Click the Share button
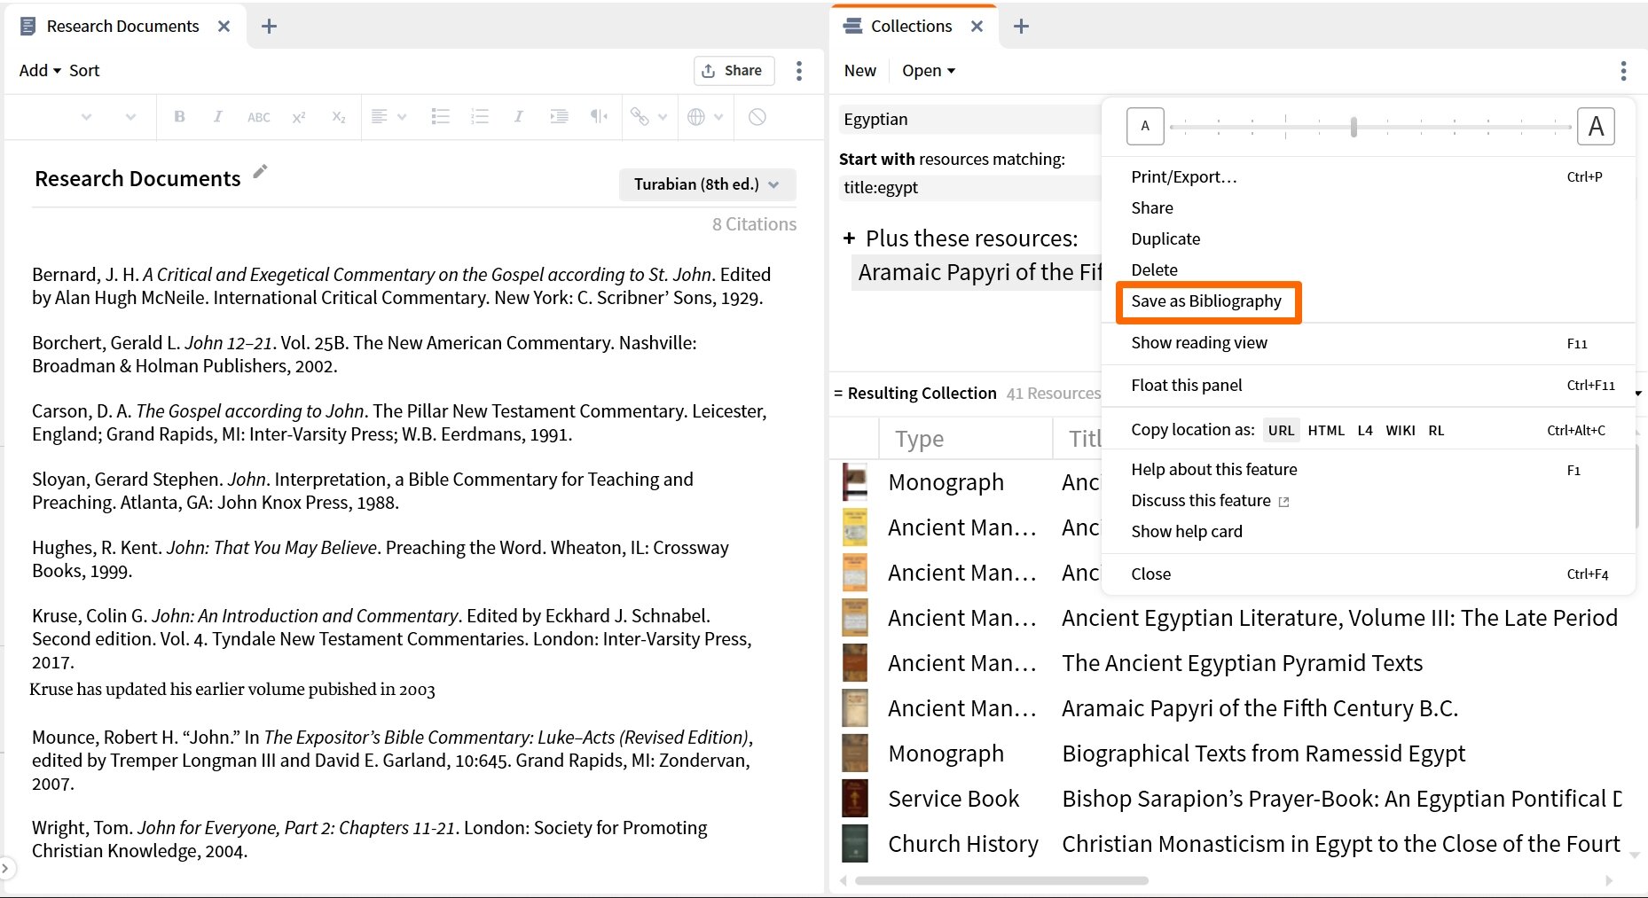The width and height of the screenshot is (1648, 898). tap(733, 71)
